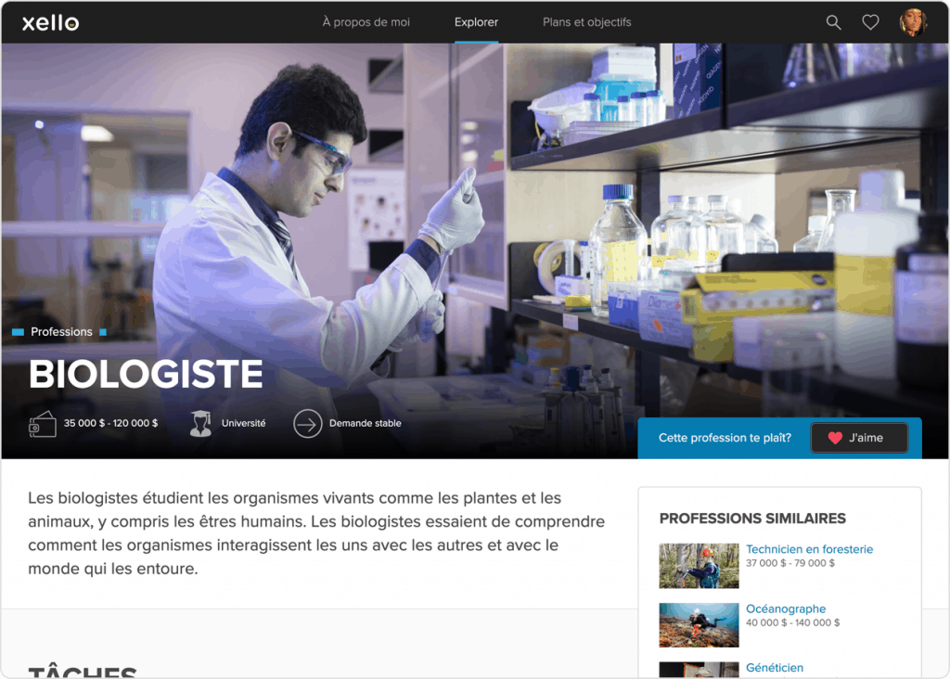Open the Technicien en foresterie link
Image resolution: width=950 pixels, height=679 pixels.
809,549
